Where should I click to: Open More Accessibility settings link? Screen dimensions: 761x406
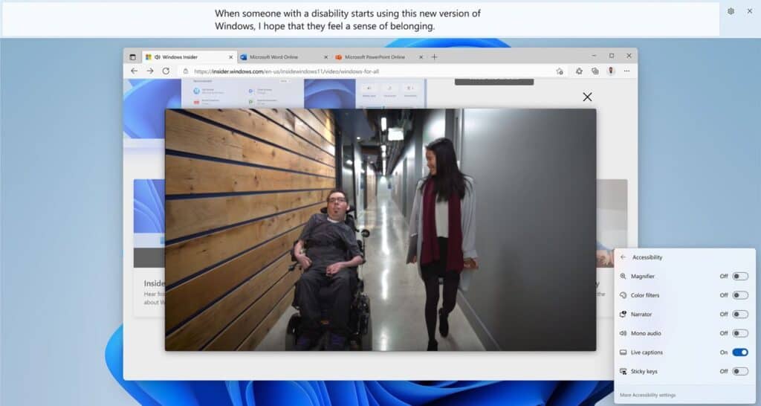647,395
